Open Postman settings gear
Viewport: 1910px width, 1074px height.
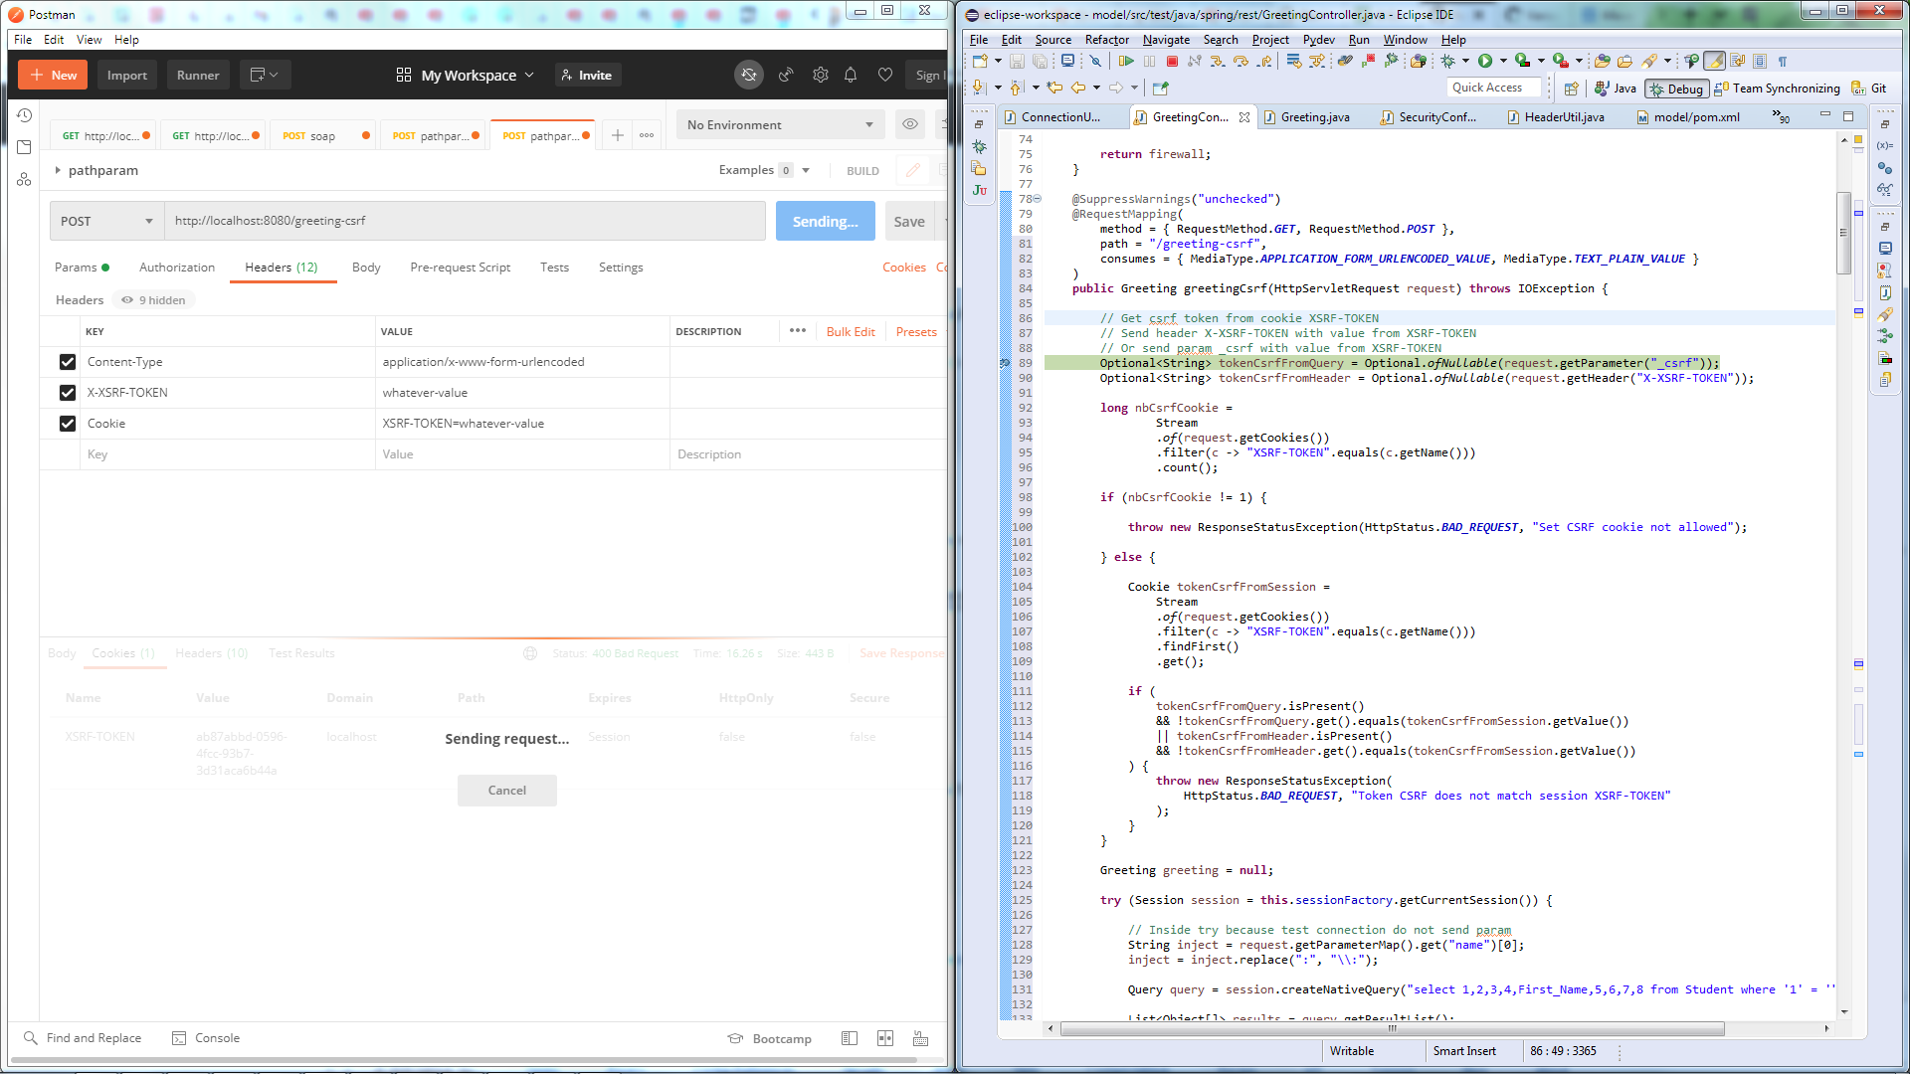pyautogui.click(x=821, y=75)
